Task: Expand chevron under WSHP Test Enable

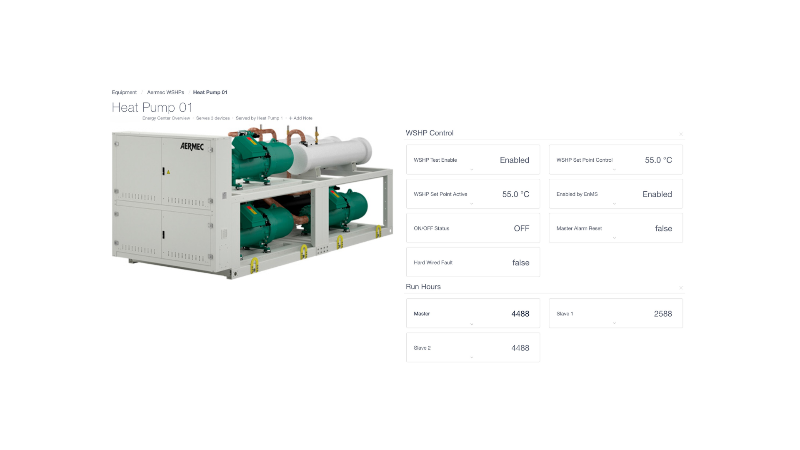Action: pos(472,170)
